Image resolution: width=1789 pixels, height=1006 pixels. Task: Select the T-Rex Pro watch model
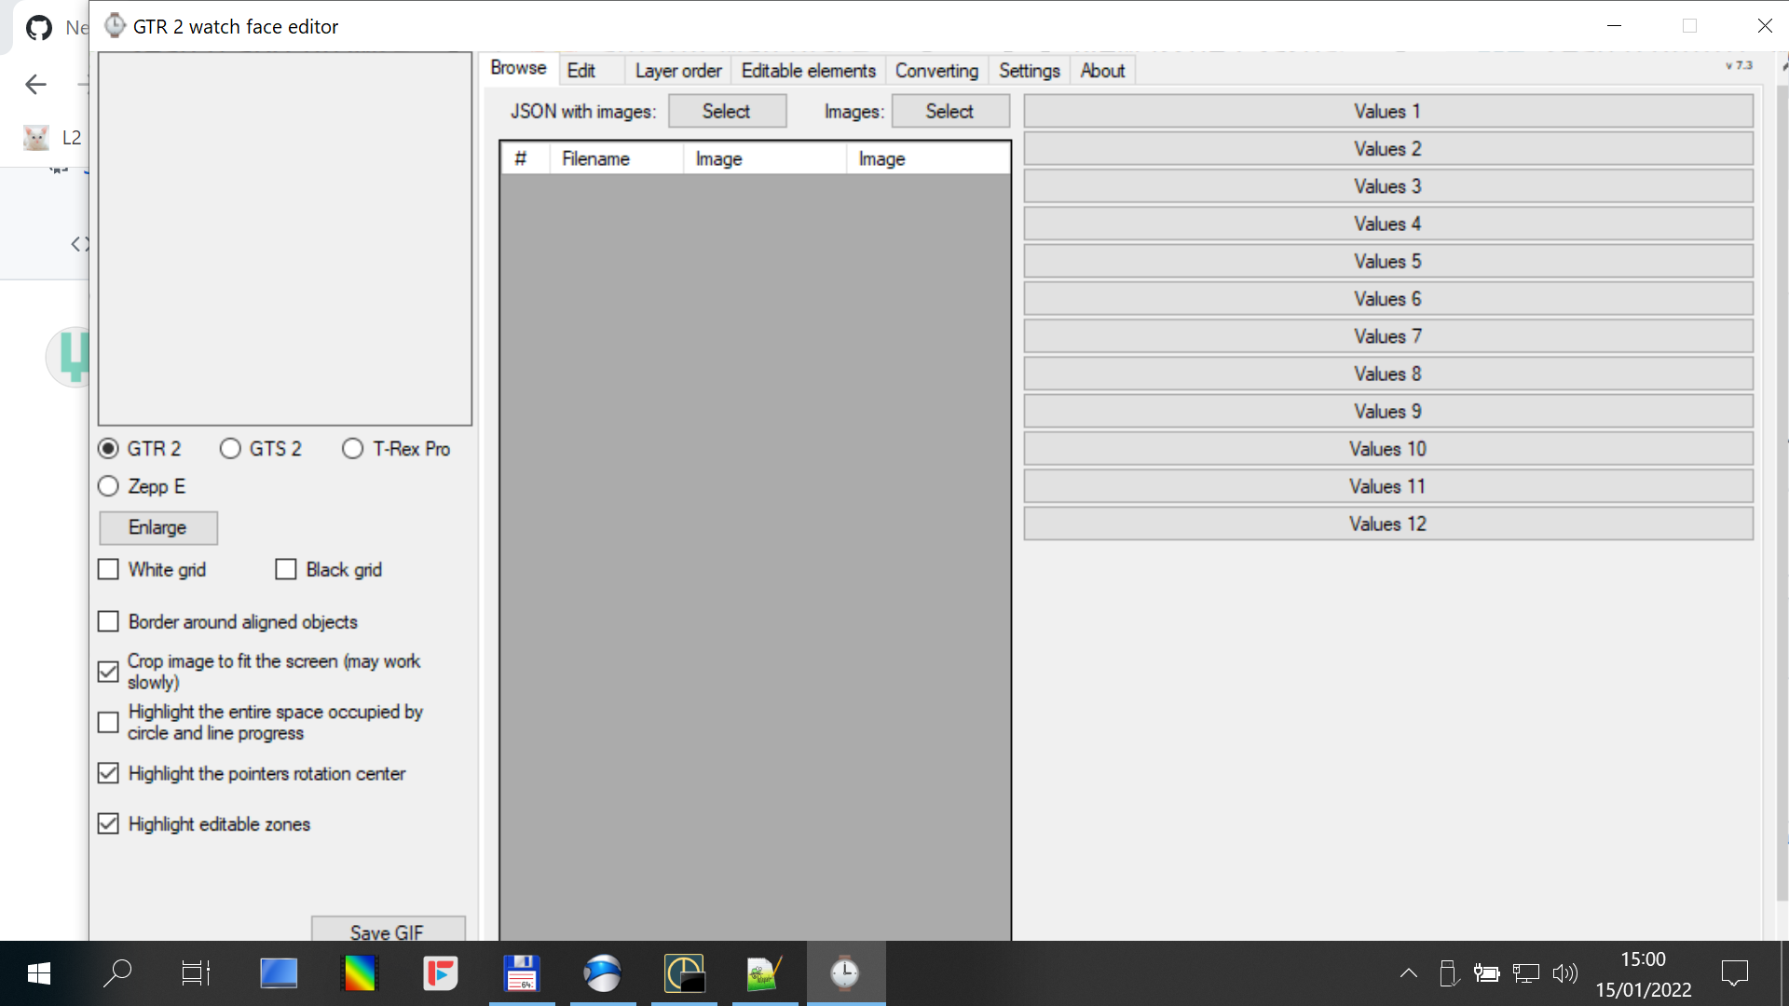point(352,448)
